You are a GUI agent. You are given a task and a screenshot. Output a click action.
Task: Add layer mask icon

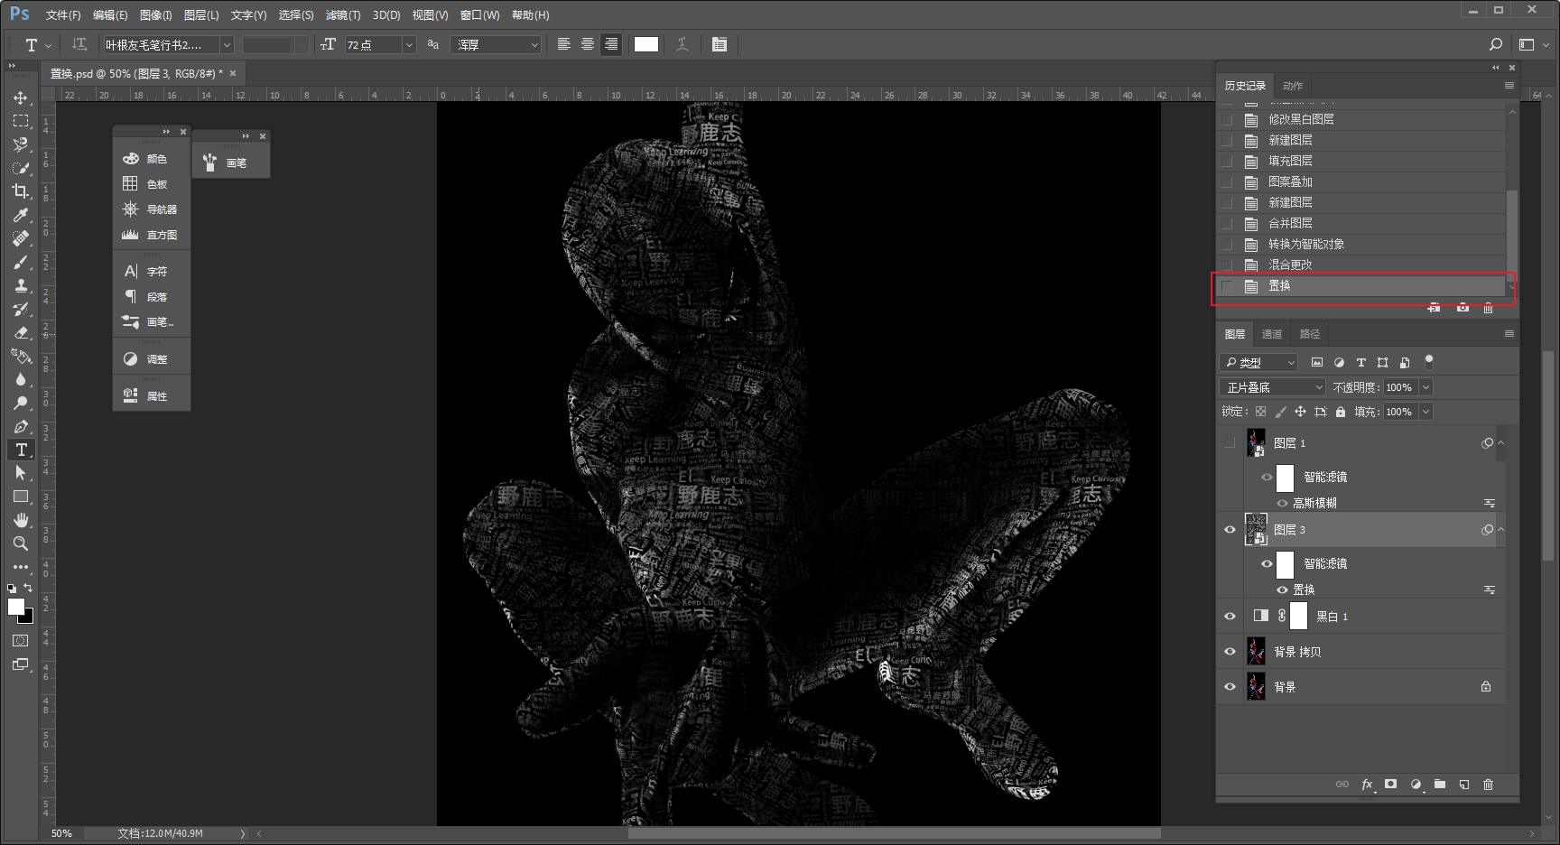(x=1391, y=785)
